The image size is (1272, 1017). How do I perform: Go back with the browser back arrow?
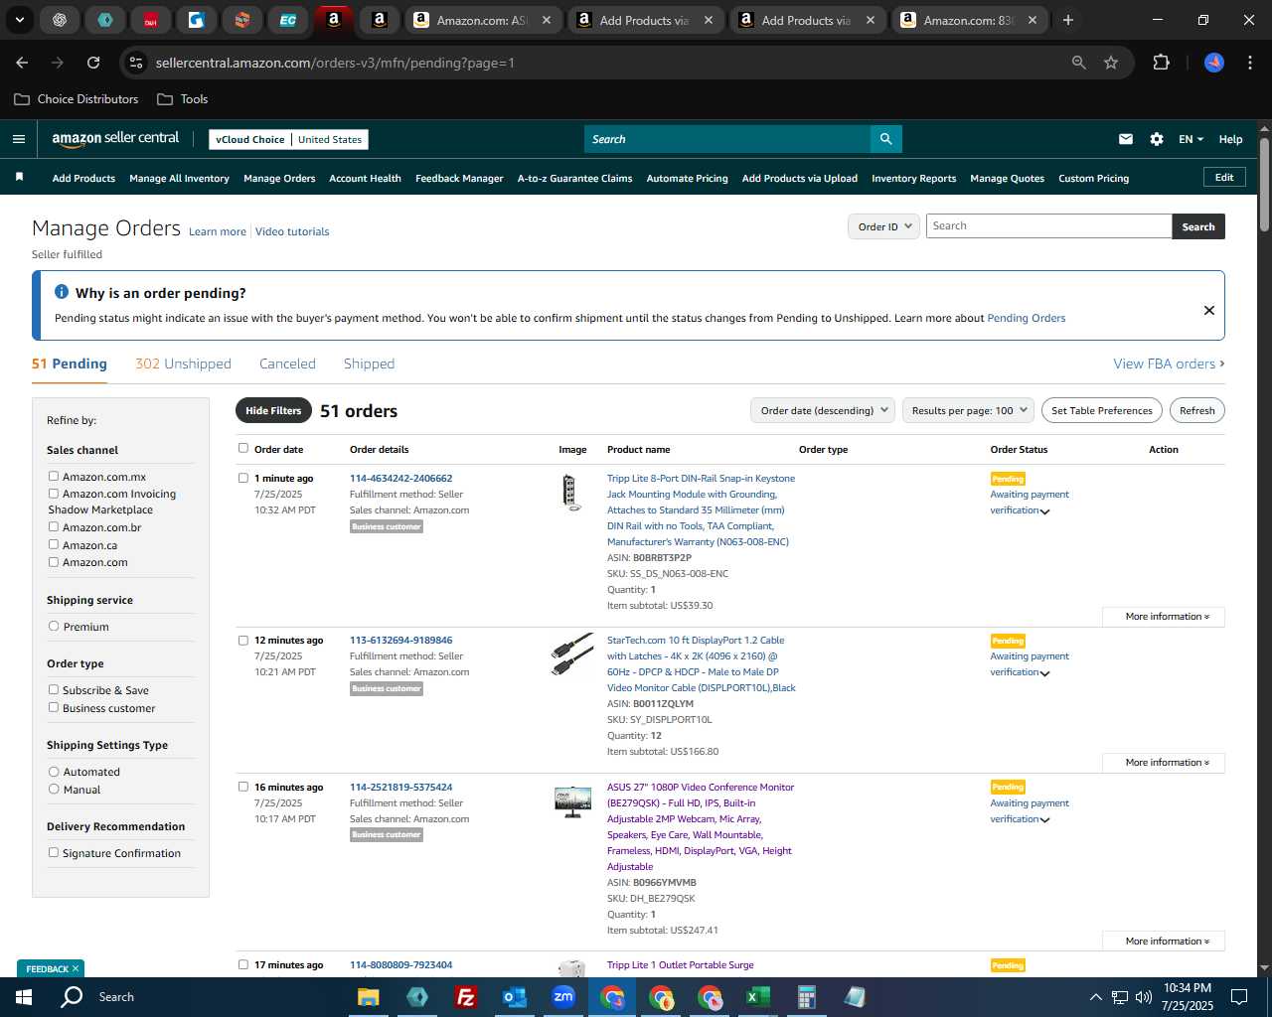point(22,63)
